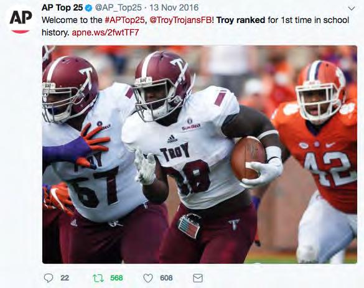Expand tweet options chevron menu
The image size is (364, 288).
352,9
